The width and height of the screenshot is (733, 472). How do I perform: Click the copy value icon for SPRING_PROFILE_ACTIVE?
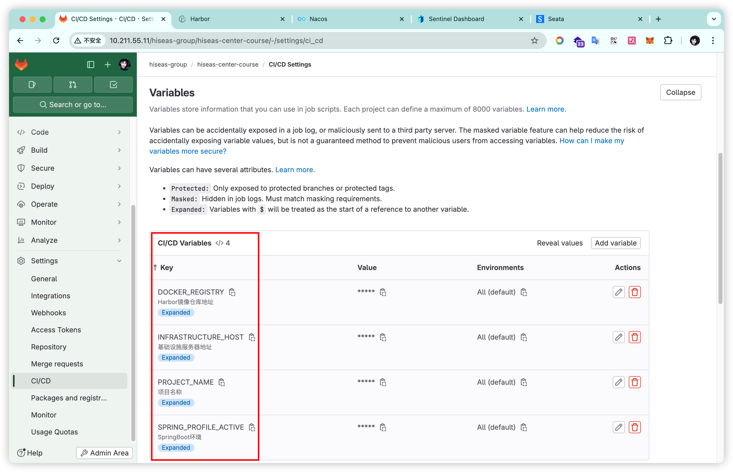(x=384, y=427)
